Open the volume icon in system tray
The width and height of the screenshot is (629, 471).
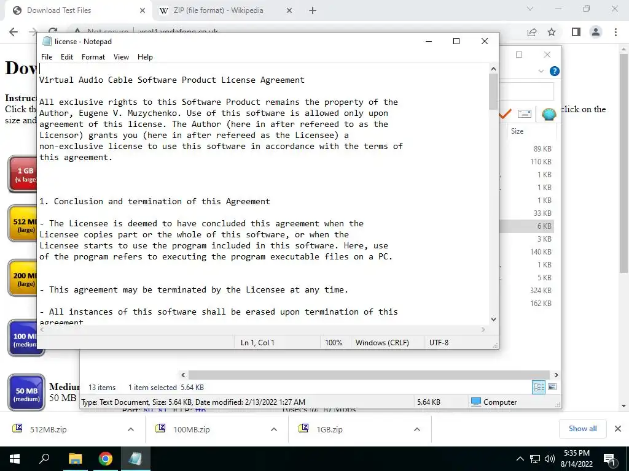coord(550,459)
